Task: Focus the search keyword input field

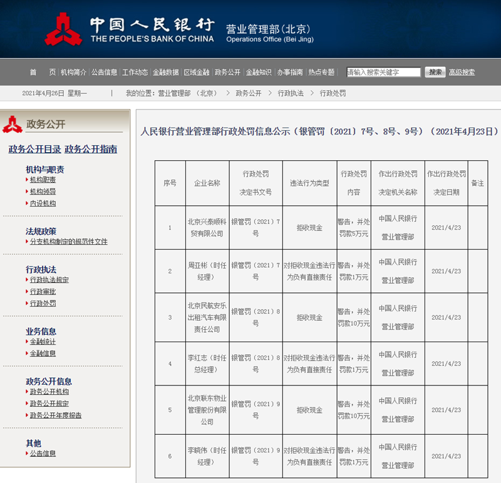Action: point(383,72)
